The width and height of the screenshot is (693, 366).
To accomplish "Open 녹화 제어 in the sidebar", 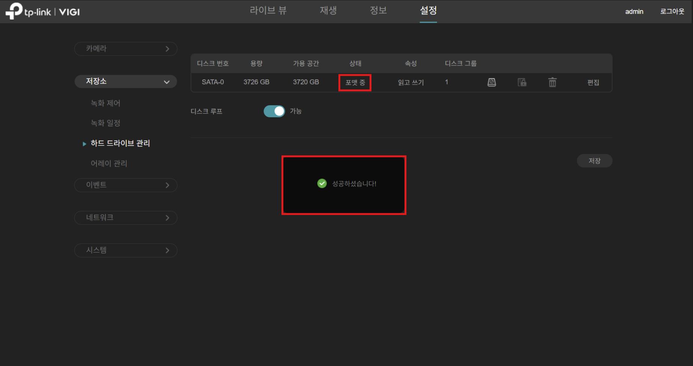I will point(105,103).
